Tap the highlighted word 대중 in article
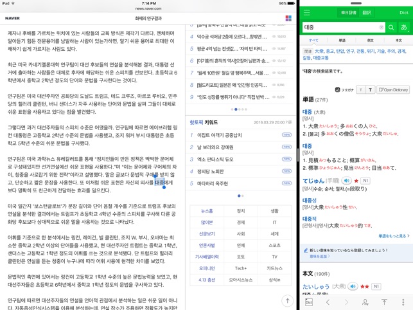 (x=159, y=182)
